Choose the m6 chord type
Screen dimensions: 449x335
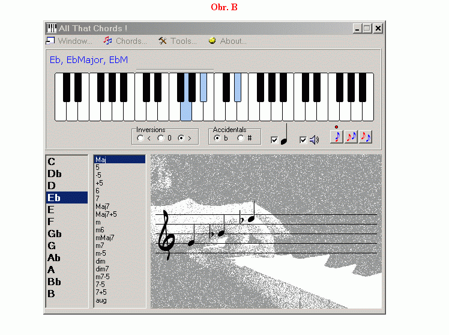coord(119,230)
